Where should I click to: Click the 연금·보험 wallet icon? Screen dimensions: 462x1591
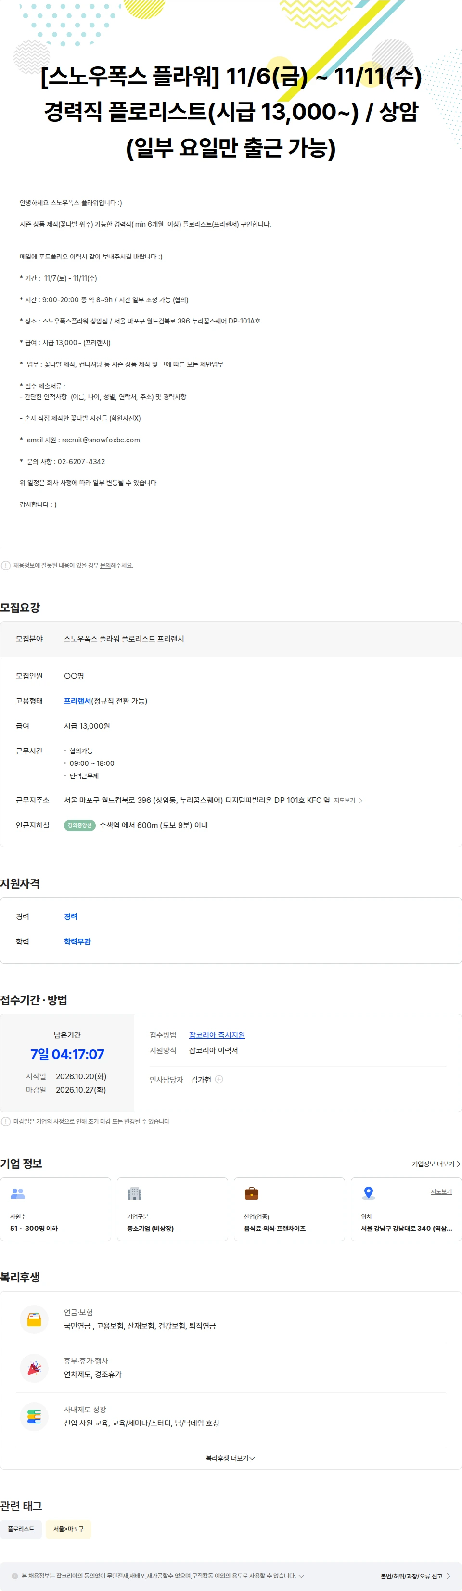(x=34, y=1319)
